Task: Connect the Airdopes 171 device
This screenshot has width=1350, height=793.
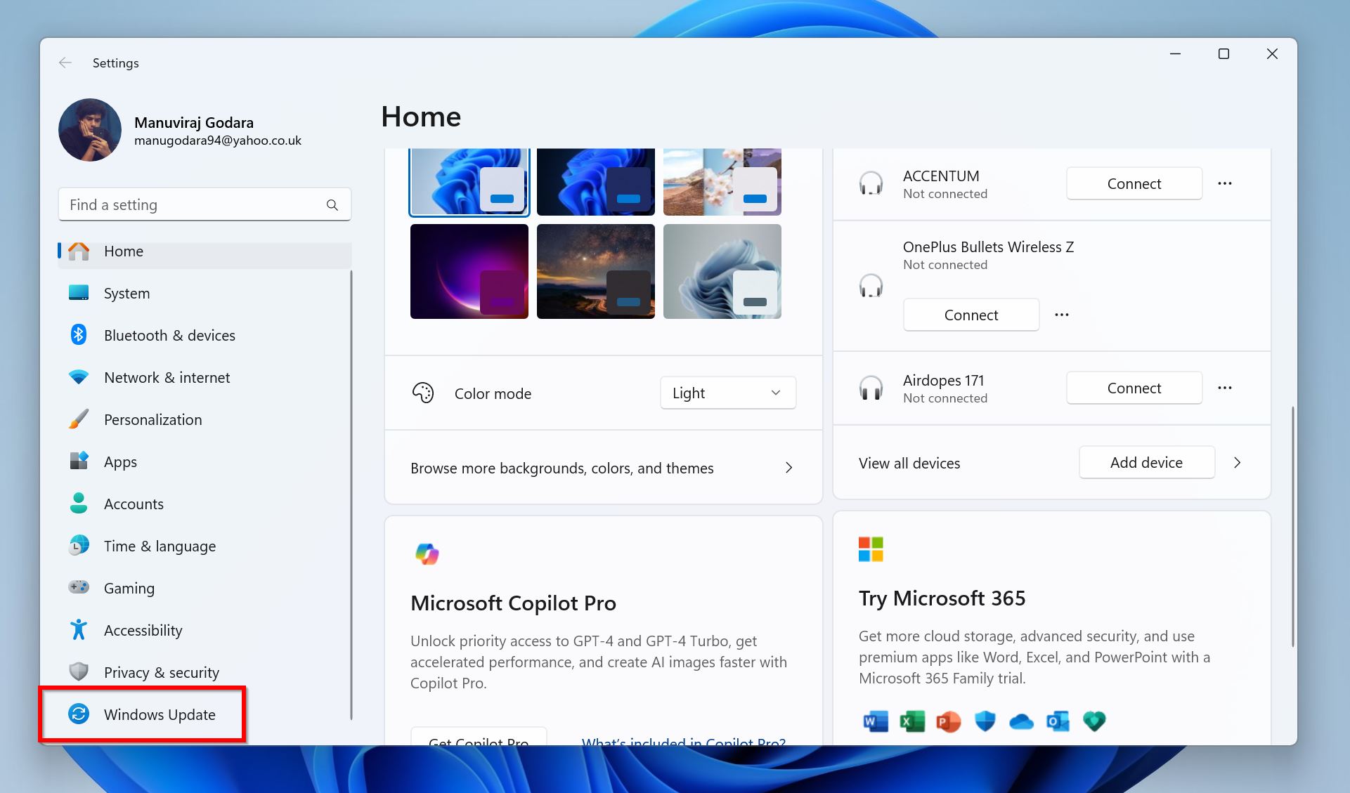Action: pos(1134,387)
